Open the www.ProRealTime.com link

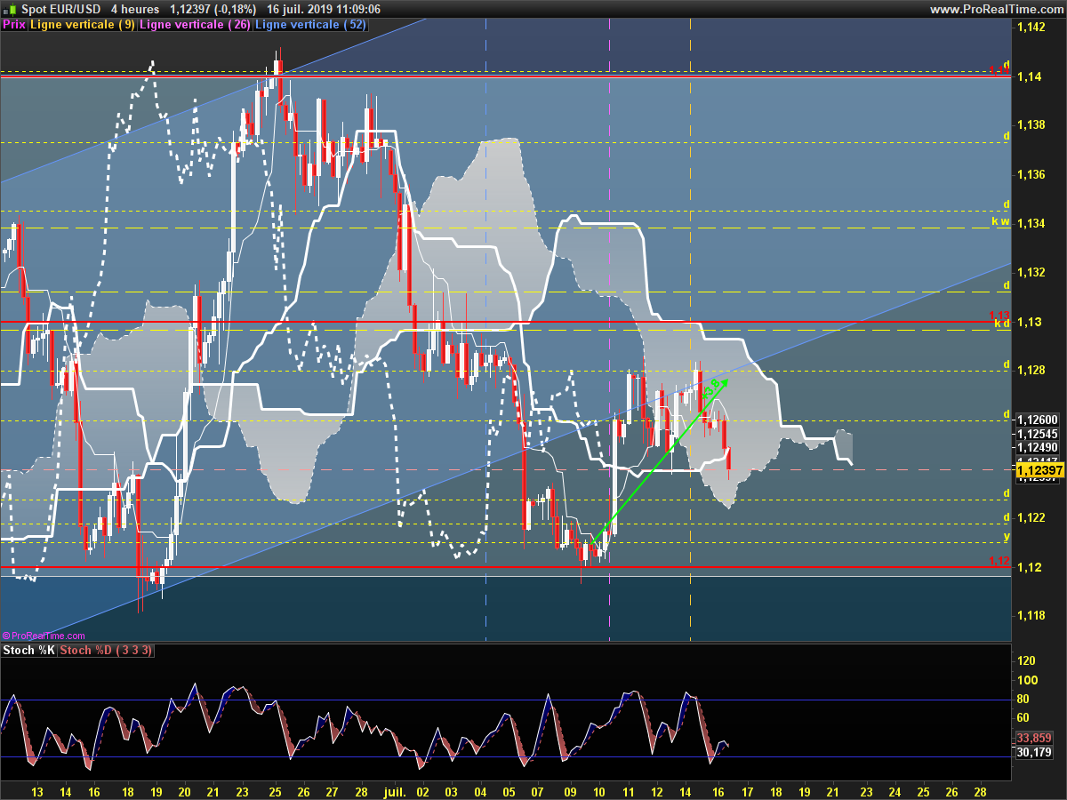[995, 9]
